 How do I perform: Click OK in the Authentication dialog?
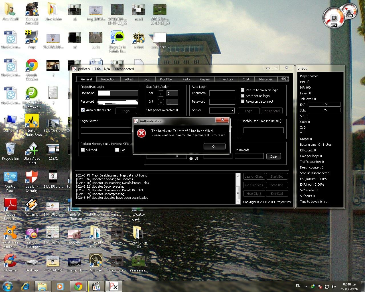pyautogui.click(x=214, y=146)
